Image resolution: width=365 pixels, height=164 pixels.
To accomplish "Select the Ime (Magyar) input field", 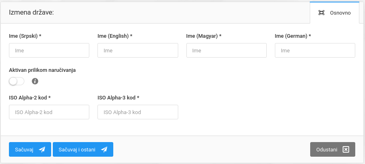I will (x=226, y=51).
